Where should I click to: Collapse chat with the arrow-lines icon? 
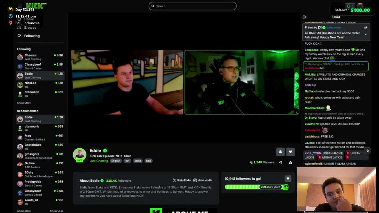[305, 17]
